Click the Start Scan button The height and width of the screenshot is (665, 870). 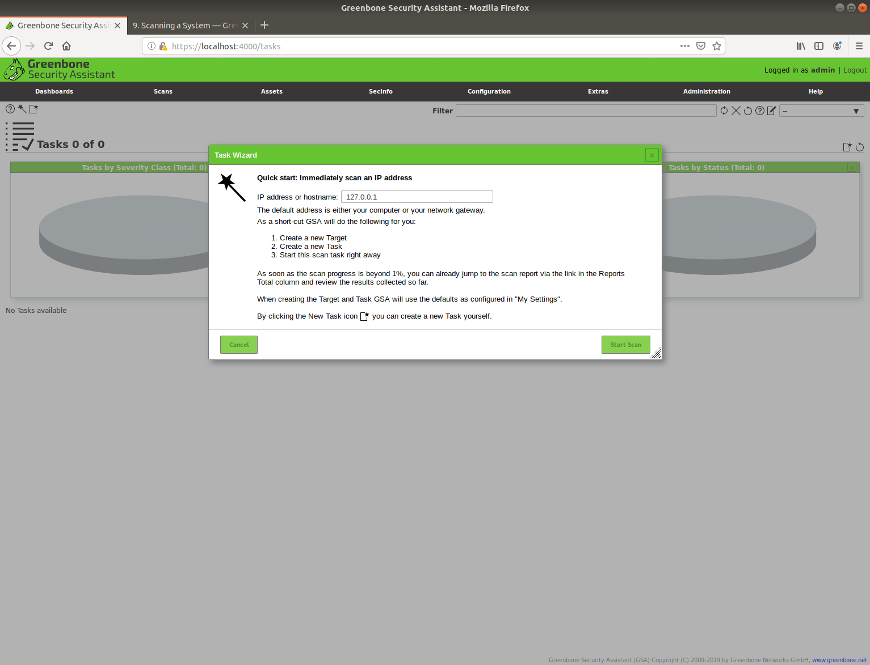click(x=625, y=344)
